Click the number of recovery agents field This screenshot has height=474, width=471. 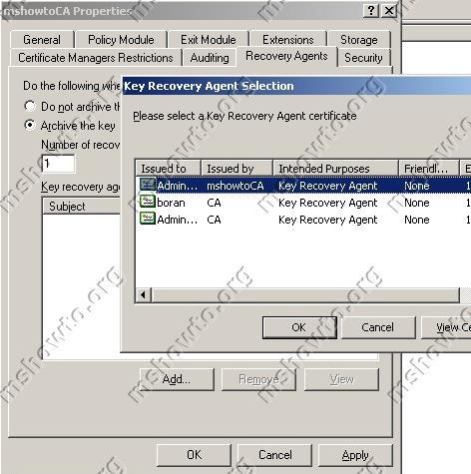[58, 164]
